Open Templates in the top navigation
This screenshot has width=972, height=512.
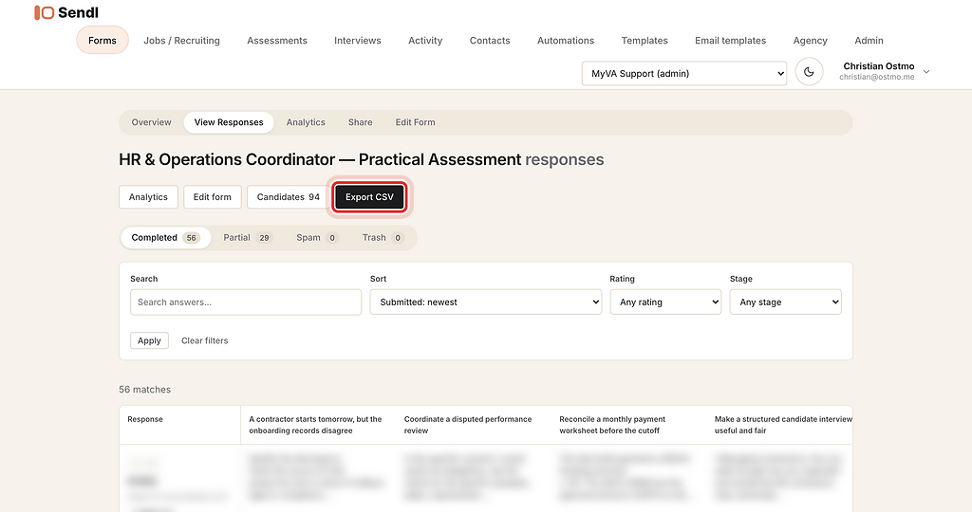[645, 40]
